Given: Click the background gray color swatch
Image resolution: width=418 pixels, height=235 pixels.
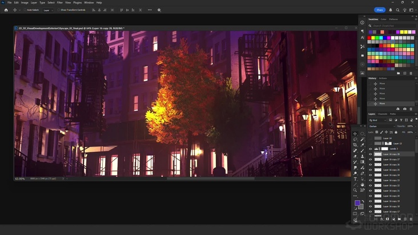Looking at the screenshot, I should click(x=361, y=207).
